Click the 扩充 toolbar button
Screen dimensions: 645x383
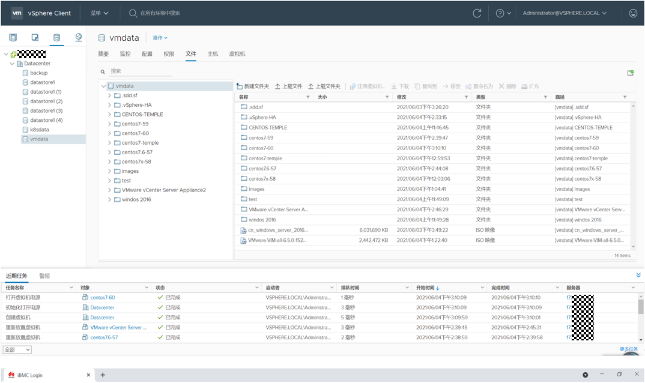pyautogui.click(x=530, y=86)
